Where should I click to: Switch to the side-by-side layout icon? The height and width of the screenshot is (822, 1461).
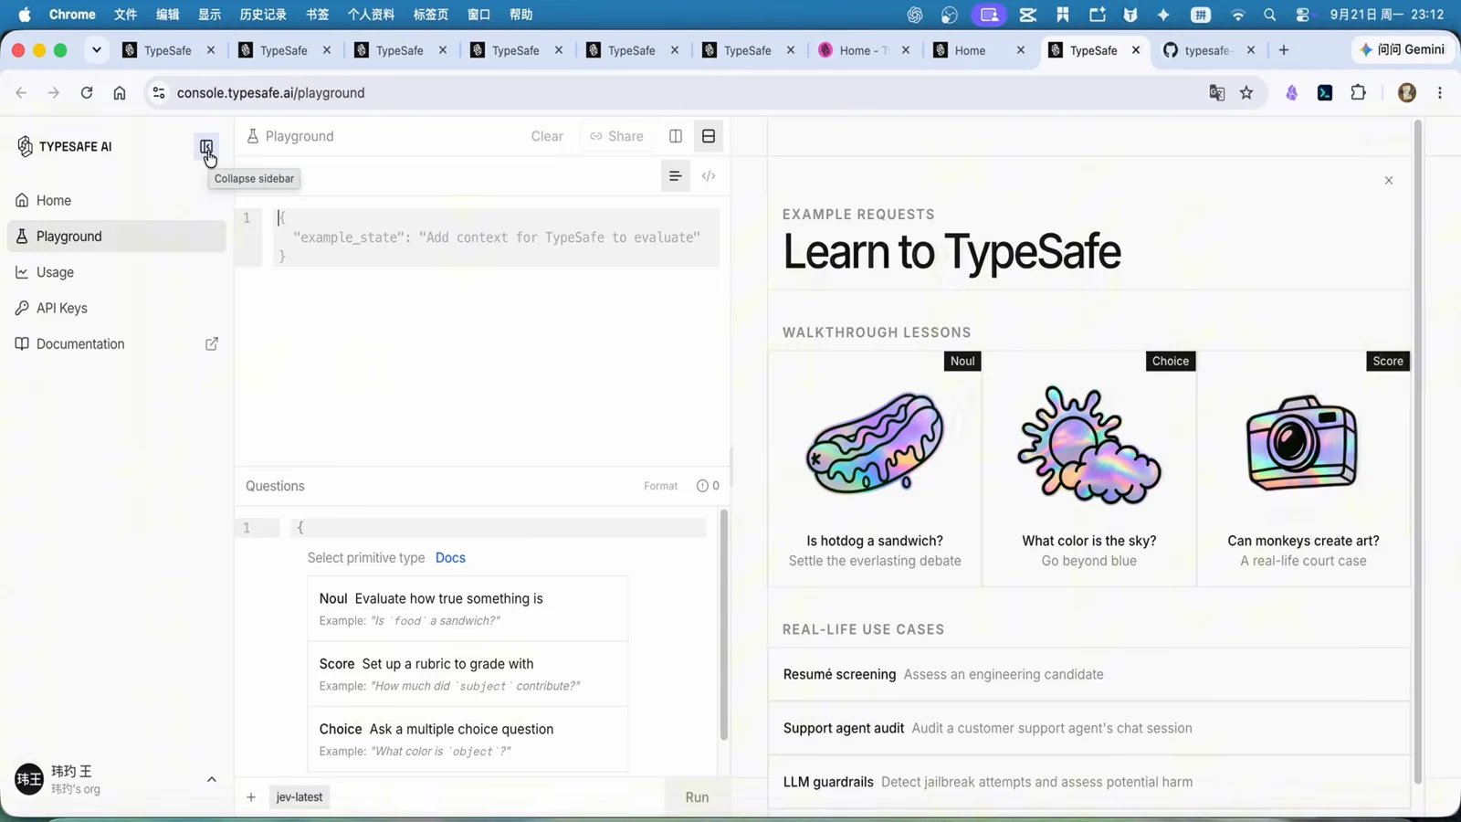pyautogui.click(x=676, y=136)
